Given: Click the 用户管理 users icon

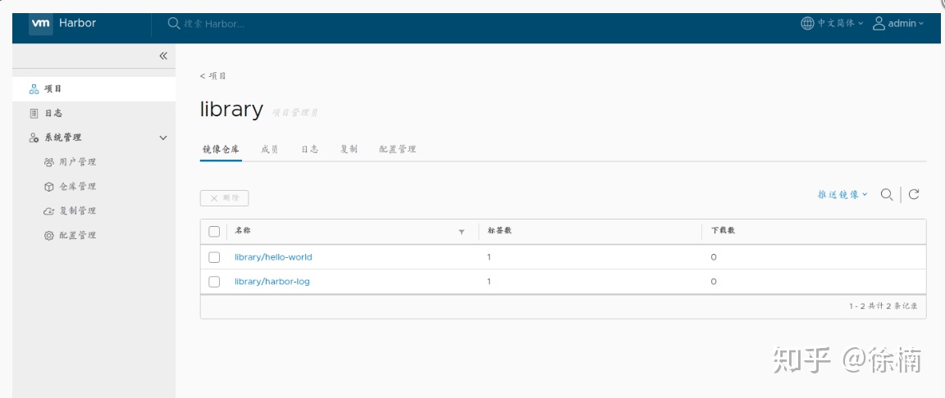Looking at the screenshot, I should point(49,162).
